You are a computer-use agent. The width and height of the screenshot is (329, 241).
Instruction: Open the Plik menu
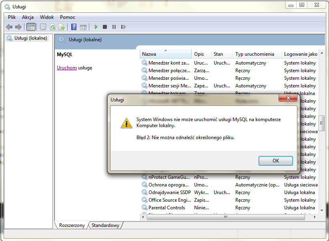[12, 17]
